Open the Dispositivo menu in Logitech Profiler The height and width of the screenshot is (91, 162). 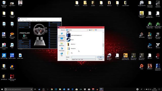[x=28, y=20]
